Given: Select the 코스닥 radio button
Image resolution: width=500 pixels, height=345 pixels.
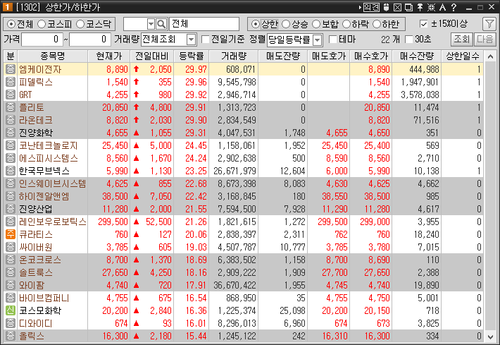Looking at the screenshot, I should tap(80, 24).
